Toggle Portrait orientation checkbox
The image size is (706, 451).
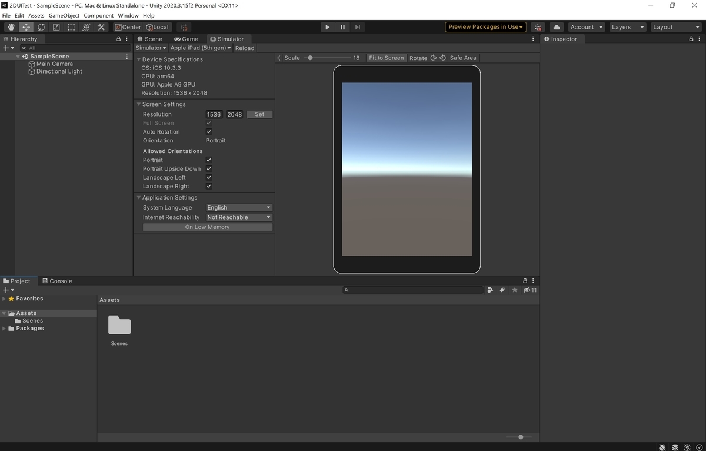point(209,160)
